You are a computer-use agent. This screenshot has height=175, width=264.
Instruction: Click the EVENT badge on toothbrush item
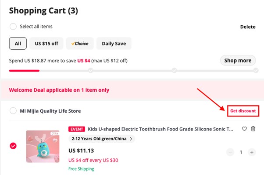click(x=77, y=129)
